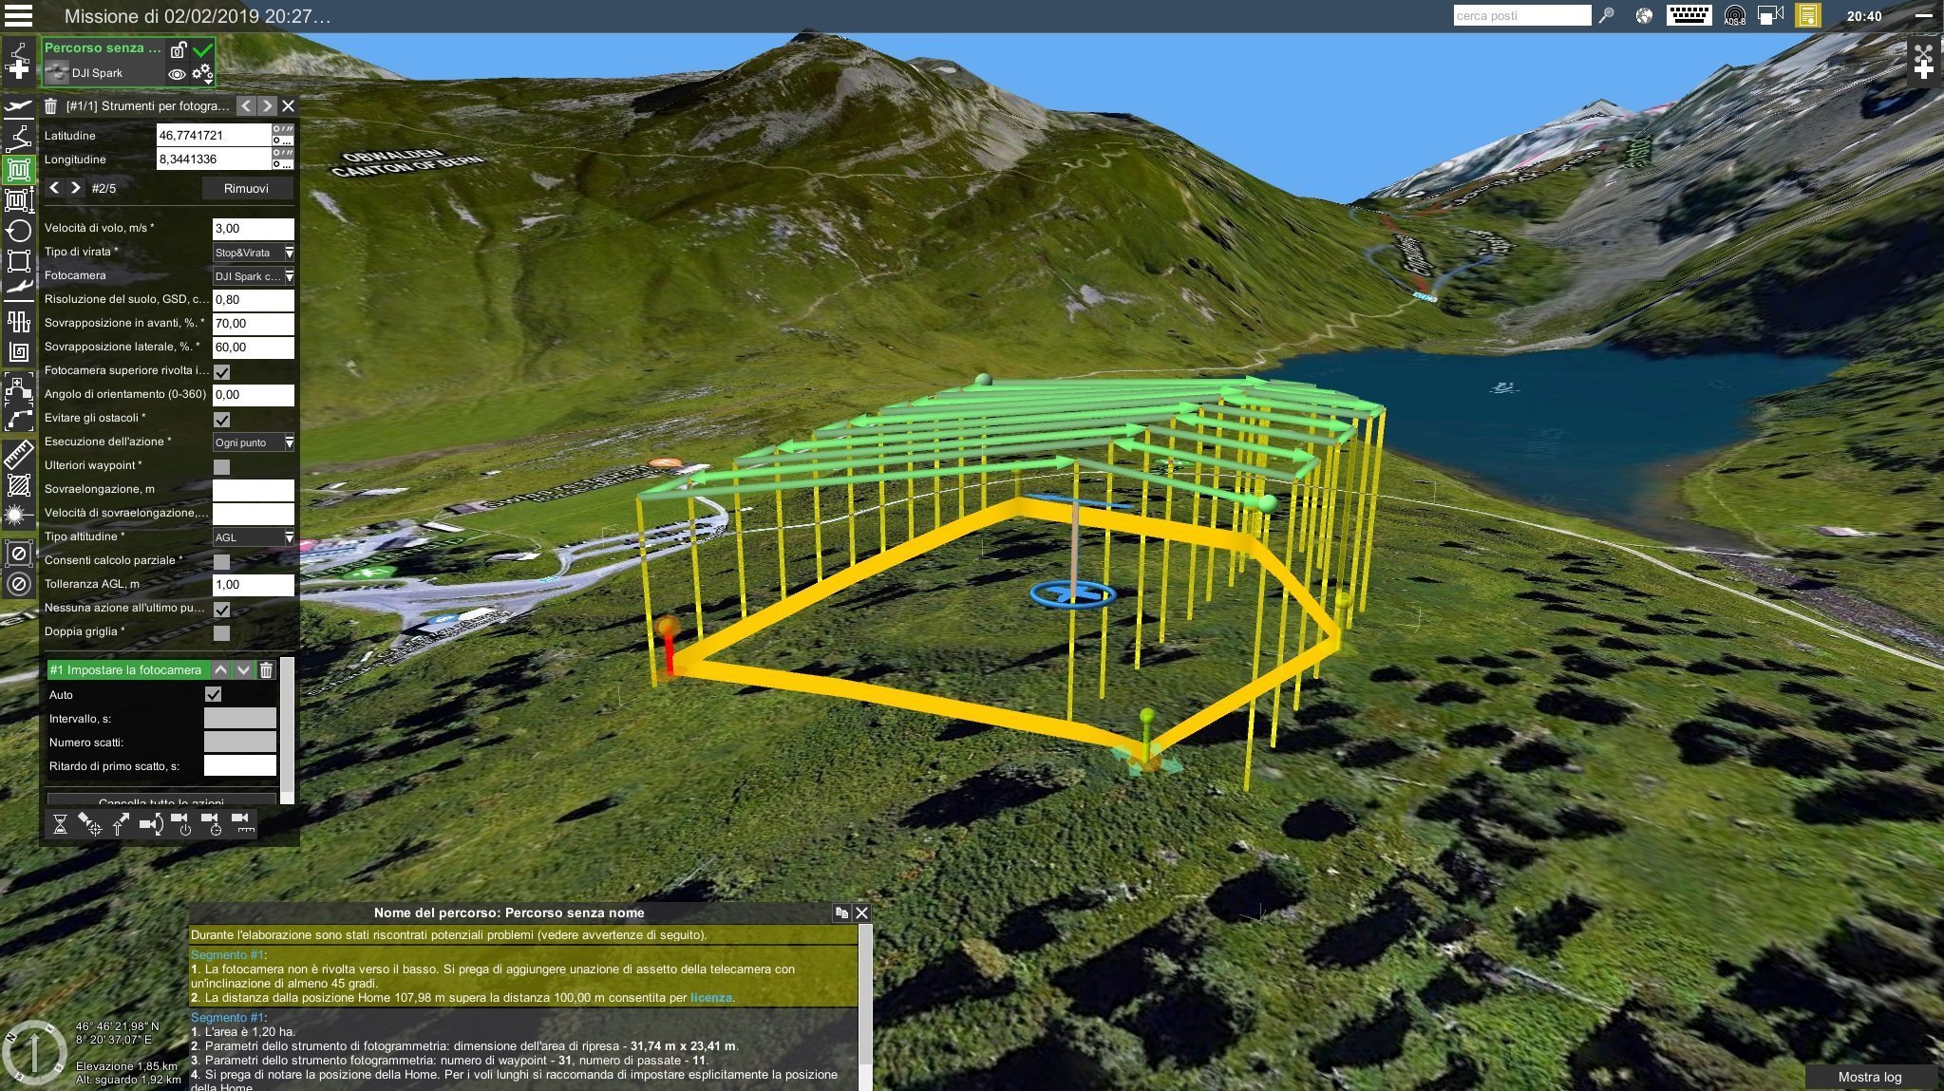Viewport: 1944px width, 1091px height.
Task: Enable 'Nessuna azione all'ultimo punto' checkbox
Action: (221, 608)
